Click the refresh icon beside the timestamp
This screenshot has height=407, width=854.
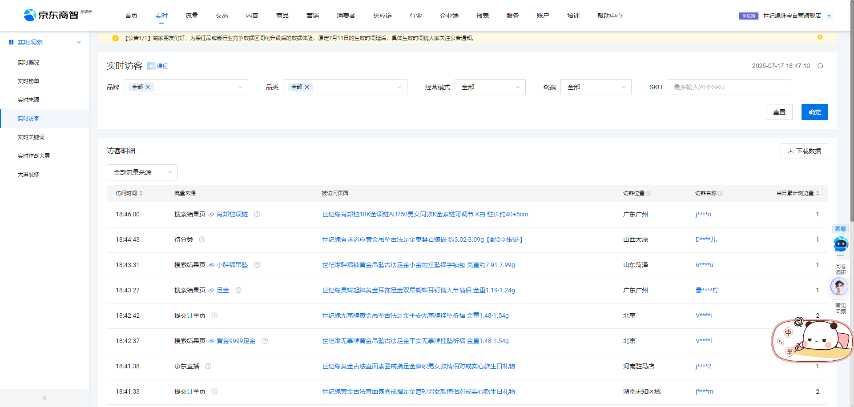(820, 66)
